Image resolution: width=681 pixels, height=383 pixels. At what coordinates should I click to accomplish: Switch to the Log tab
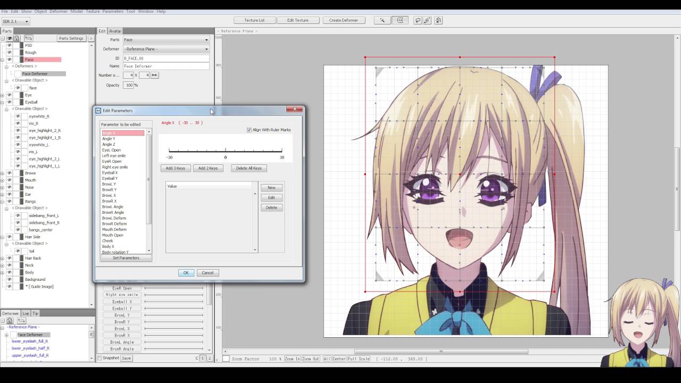pyautogui.click(x=26, y=313)
